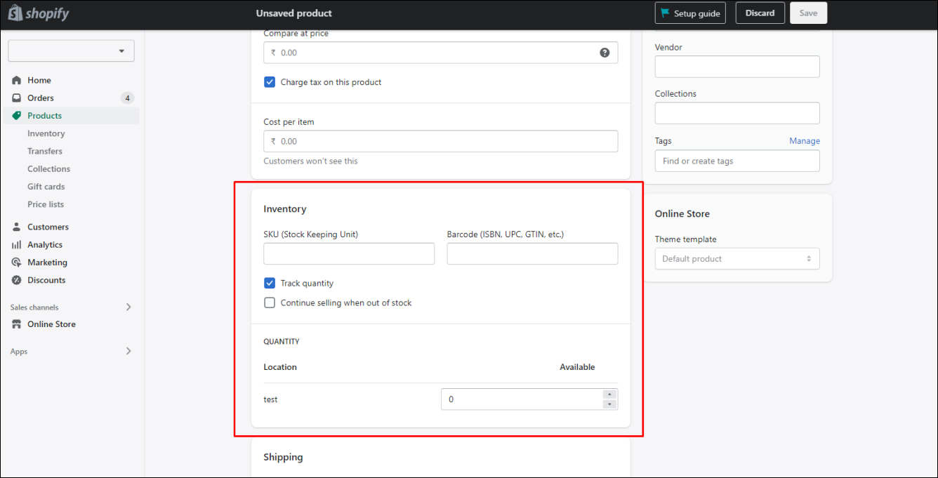This screenshot has width=938, height=478.
Task: Open the Gift cards submenu item
Action: (46, 187)
